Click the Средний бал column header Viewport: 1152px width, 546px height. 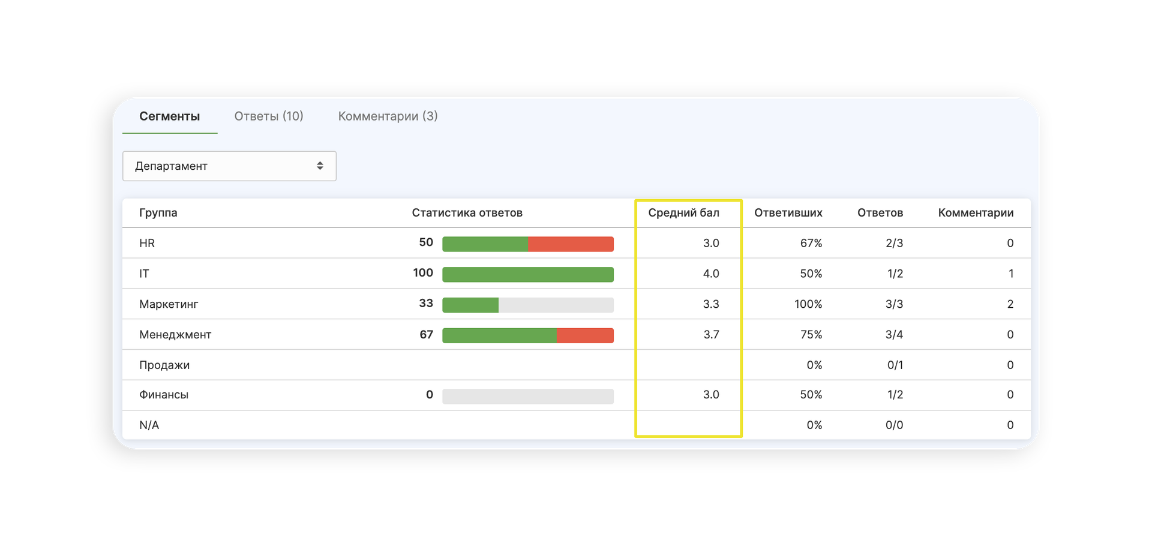683,213
